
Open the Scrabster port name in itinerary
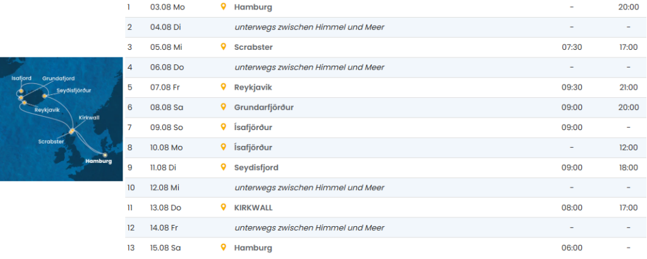[254, 47]
